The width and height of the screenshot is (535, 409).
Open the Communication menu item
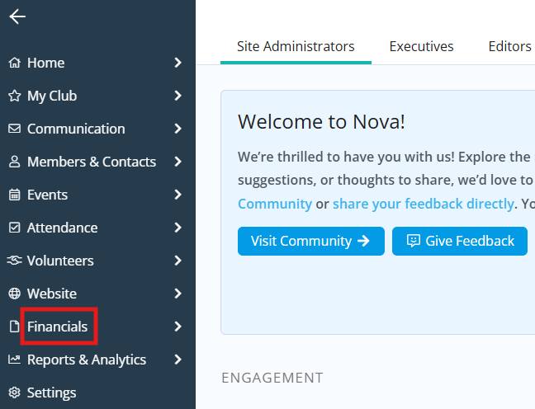[x=76, y=129]
